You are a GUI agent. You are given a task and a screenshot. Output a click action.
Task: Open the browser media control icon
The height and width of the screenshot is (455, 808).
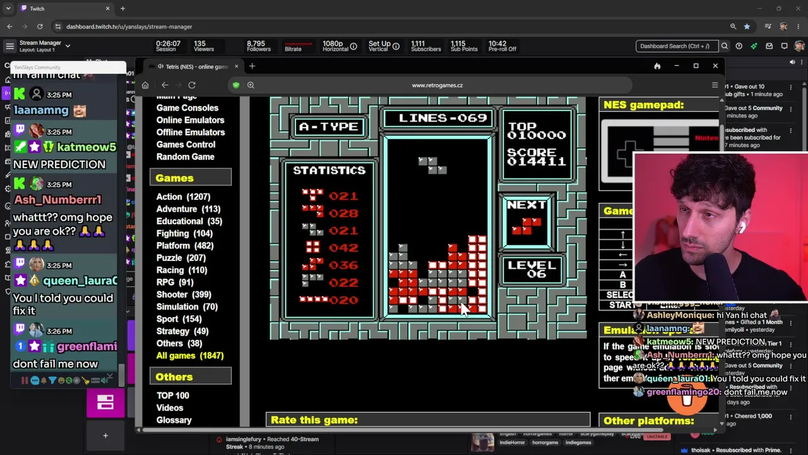pos(768,27)
